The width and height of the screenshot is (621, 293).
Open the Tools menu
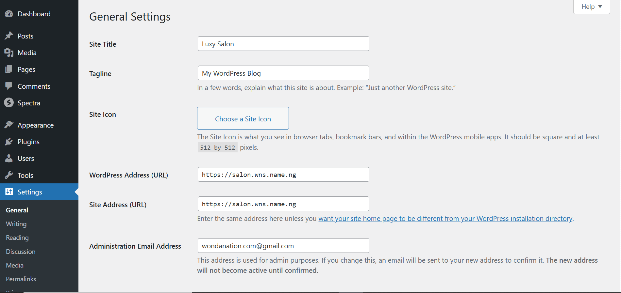click(39, 175)
